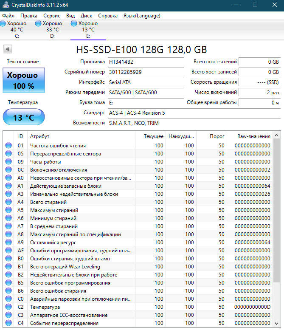Click blue status dot for attribute C4
The width and height of the screenshot is (284, 330).
8,323
